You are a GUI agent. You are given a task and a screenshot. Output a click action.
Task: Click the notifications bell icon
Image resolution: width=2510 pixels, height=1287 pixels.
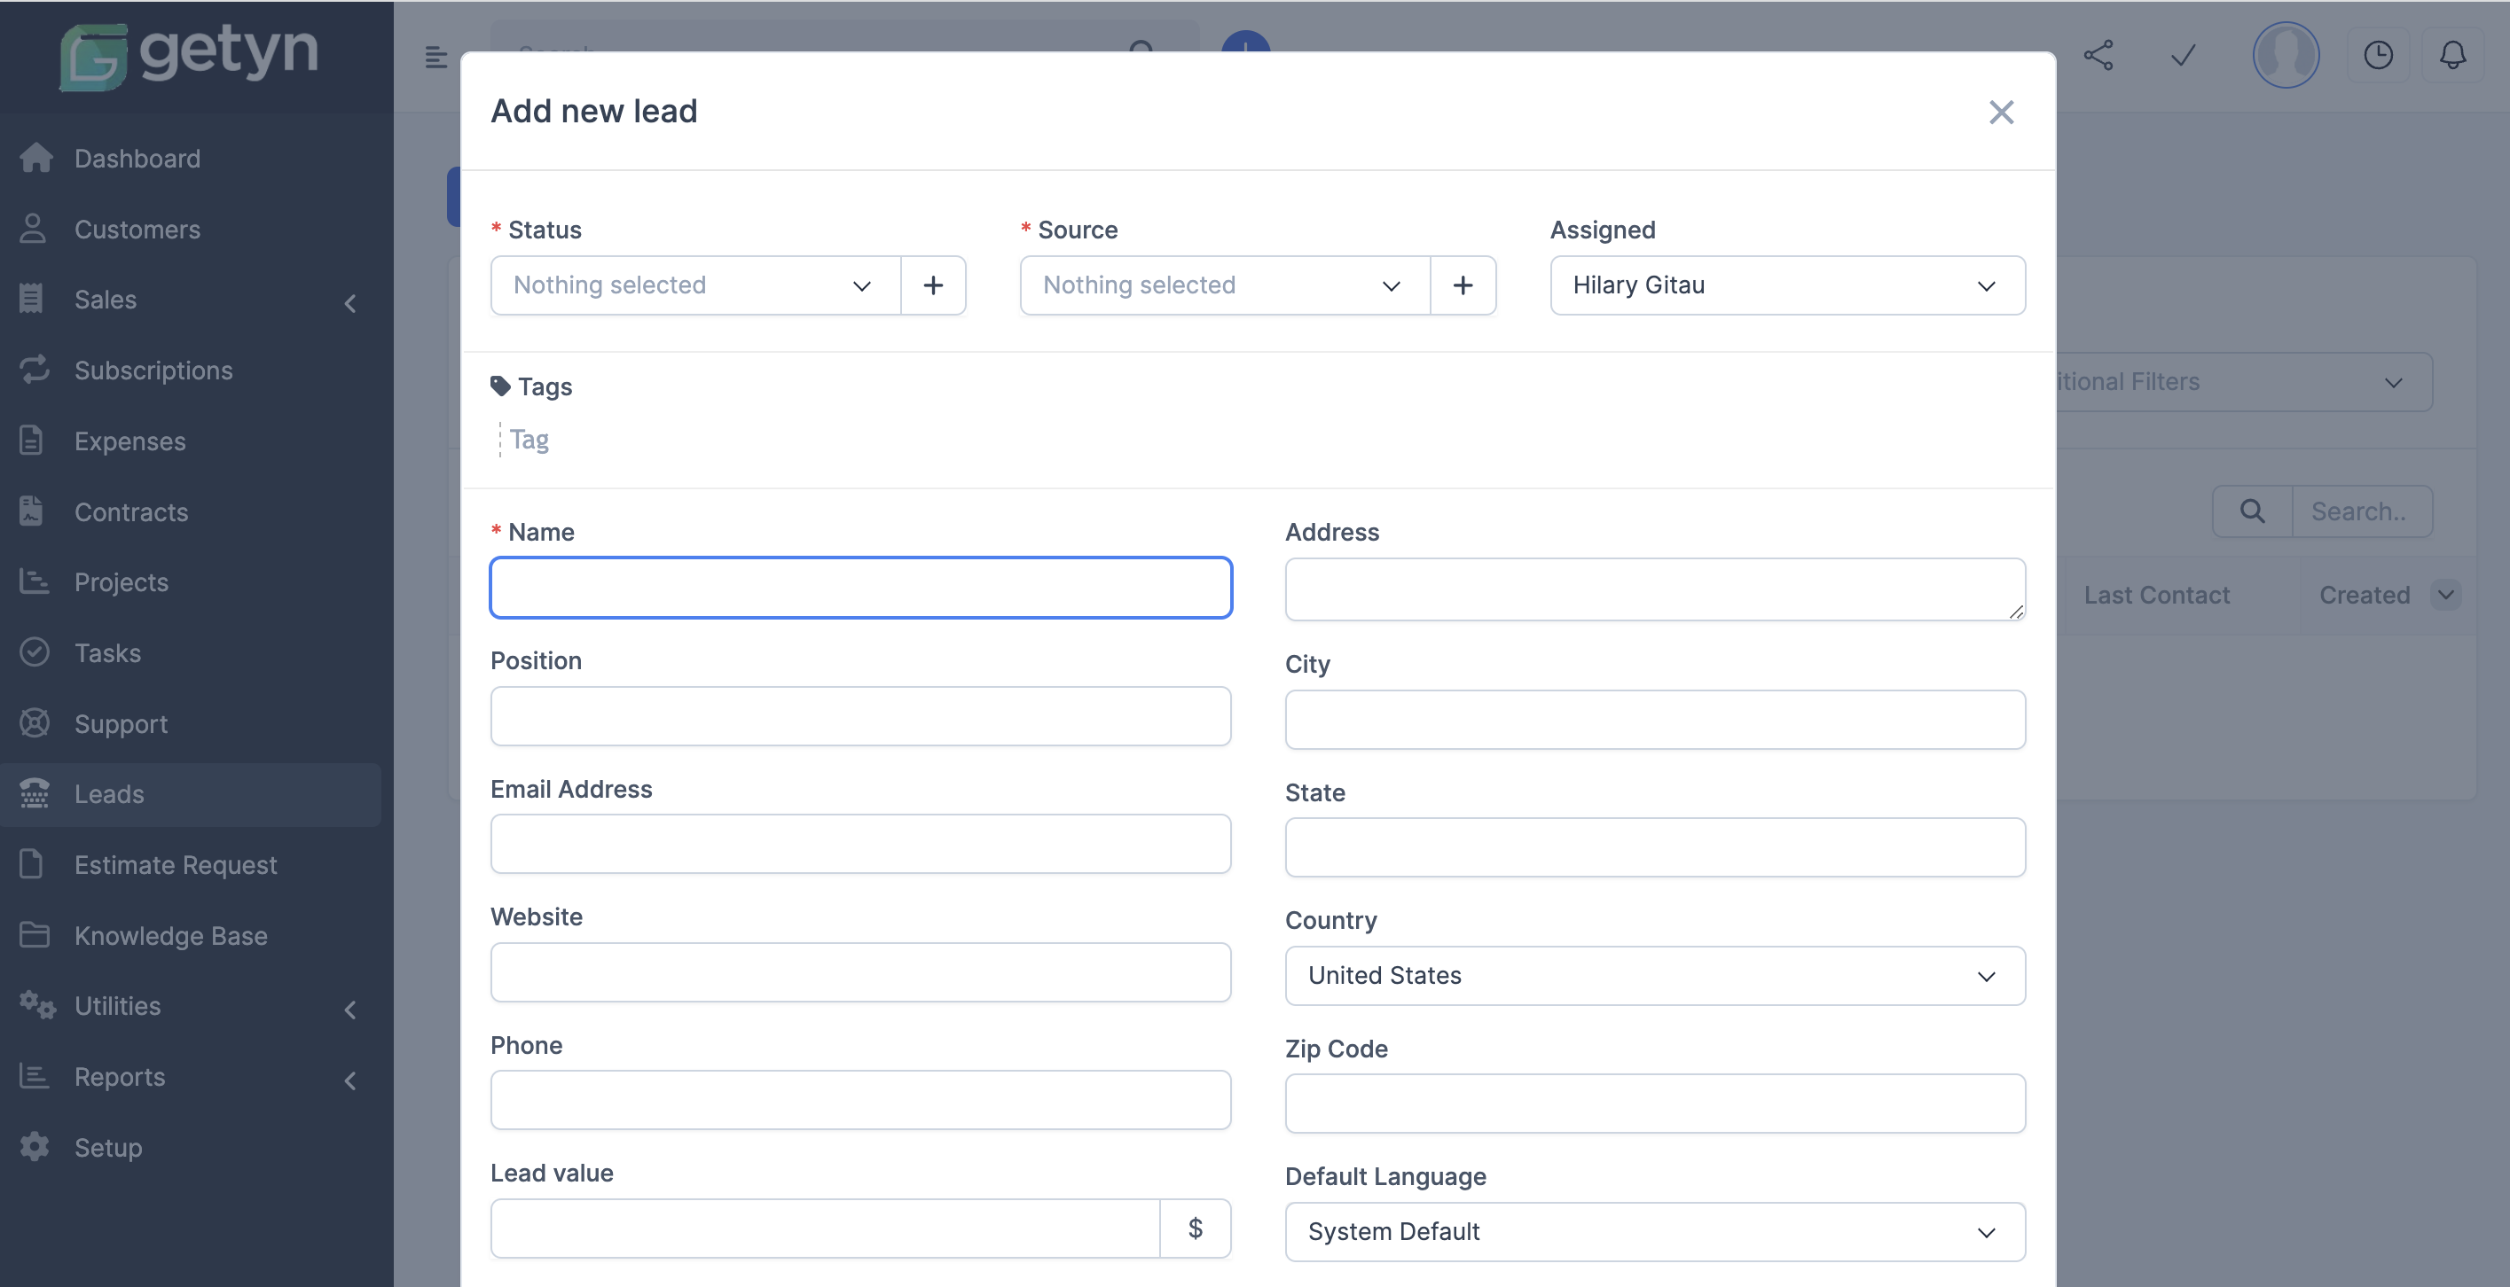2452,56
